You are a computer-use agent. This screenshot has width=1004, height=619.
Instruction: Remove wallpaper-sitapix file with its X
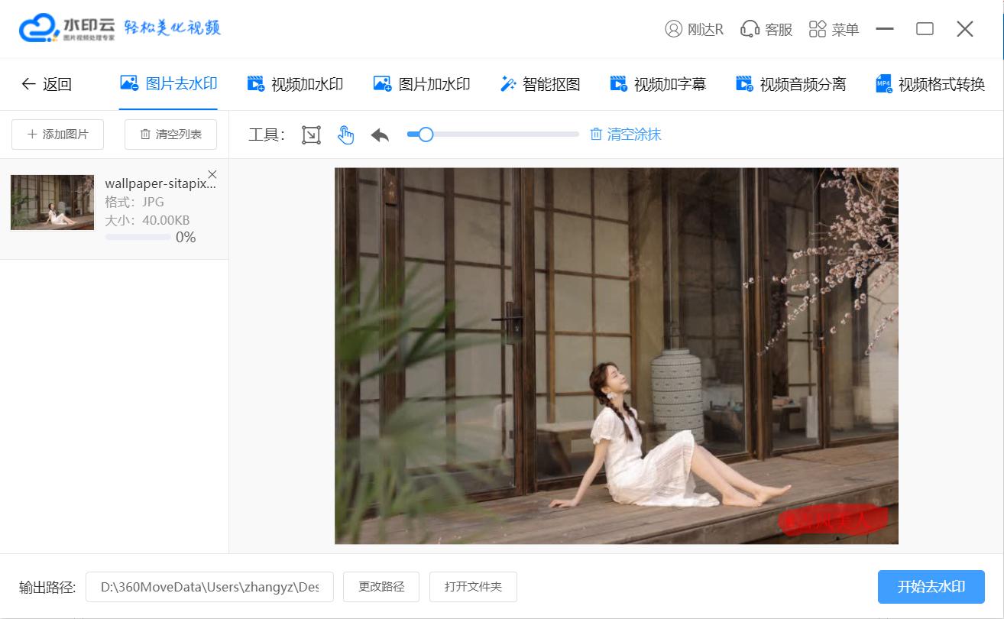coord(212,173)
